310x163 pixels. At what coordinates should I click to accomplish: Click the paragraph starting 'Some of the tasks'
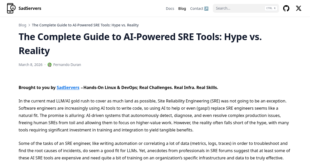point(154,151)
